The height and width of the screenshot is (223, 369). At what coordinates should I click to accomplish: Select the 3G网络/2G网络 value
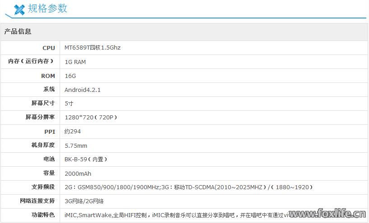[84, 201]
